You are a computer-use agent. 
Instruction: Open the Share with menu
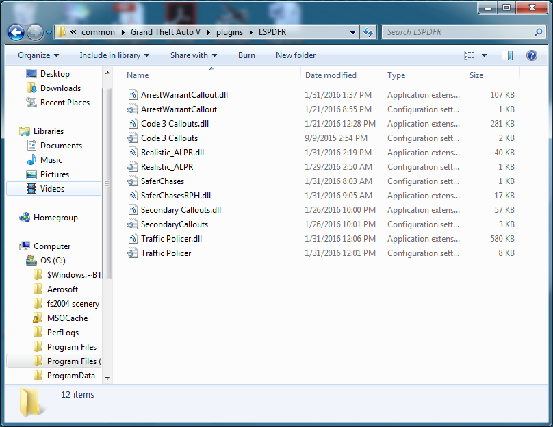[193, 55]
